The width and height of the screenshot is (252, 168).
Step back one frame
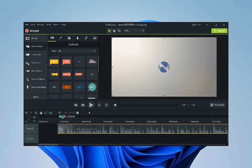[76, 105]
